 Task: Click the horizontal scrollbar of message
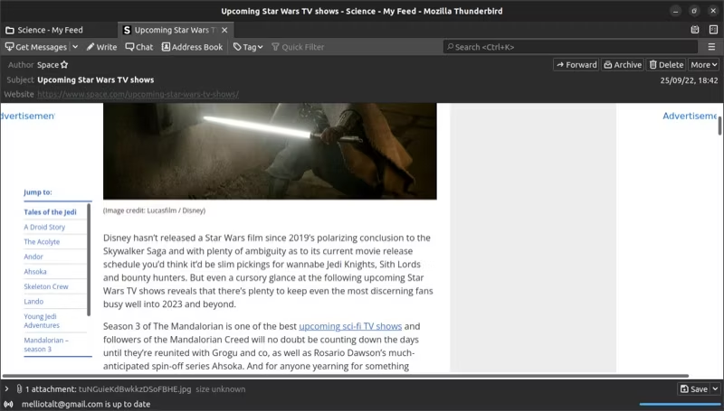coord(346,376)
